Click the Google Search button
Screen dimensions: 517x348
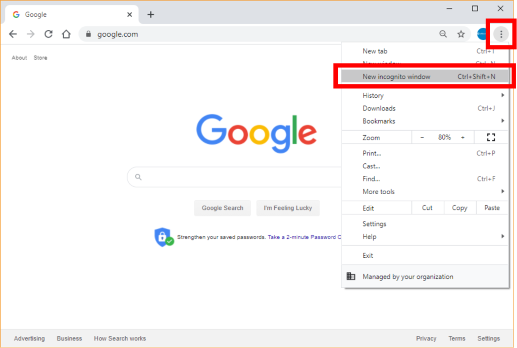pyautogui.click(x=223, y=208)
